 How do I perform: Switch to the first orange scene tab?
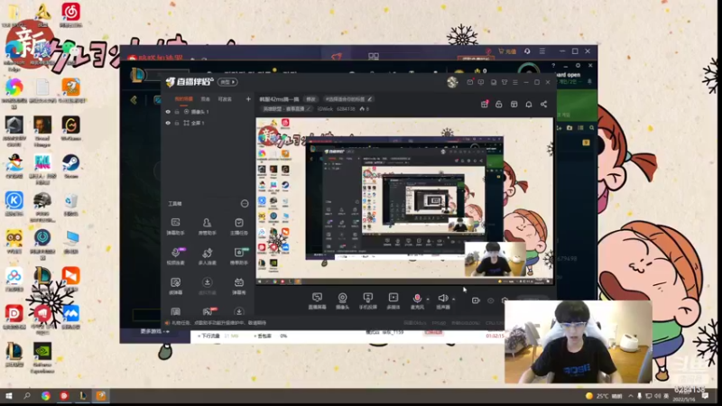[x=184, y=99]
